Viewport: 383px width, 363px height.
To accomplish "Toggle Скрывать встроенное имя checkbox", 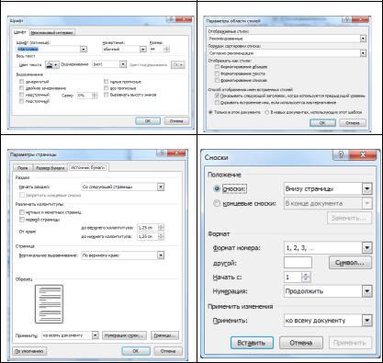I will pos(217,103).
